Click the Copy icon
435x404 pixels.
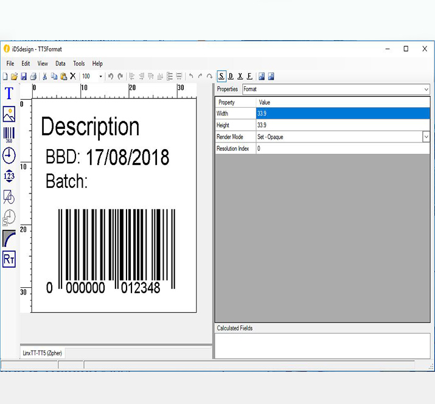pyautogui.click(x=54, y=76)
